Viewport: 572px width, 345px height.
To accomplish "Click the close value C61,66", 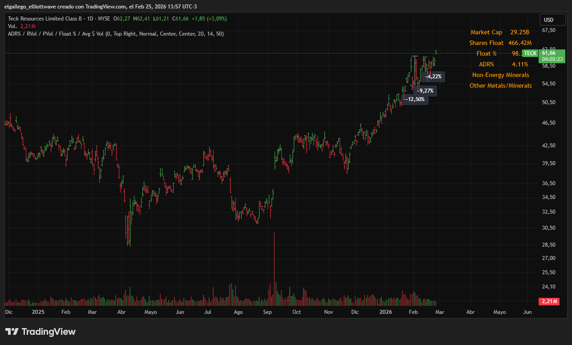I will tap(181, 19).
